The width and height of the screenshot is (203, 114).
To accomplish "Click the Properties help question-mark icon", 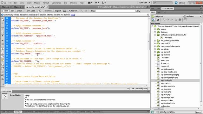I will tap(5, 96).
